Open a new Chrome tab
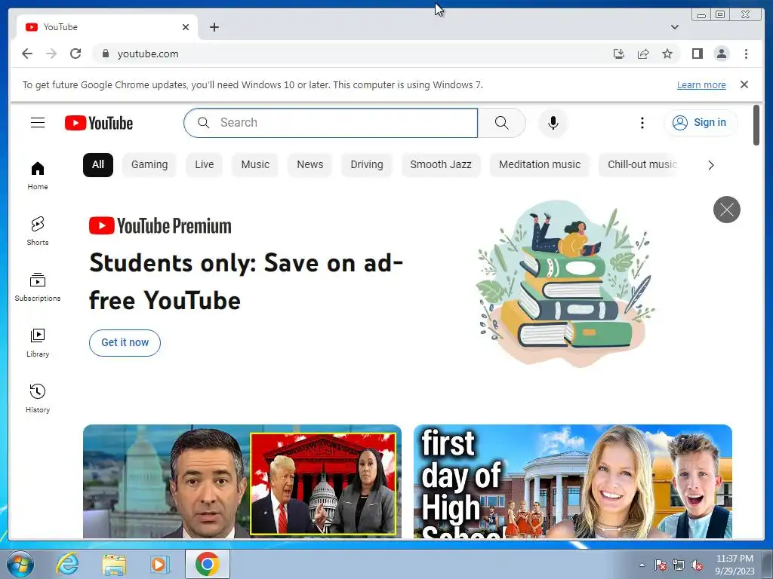This screenshot has width=773, height=579. point(214,27)
